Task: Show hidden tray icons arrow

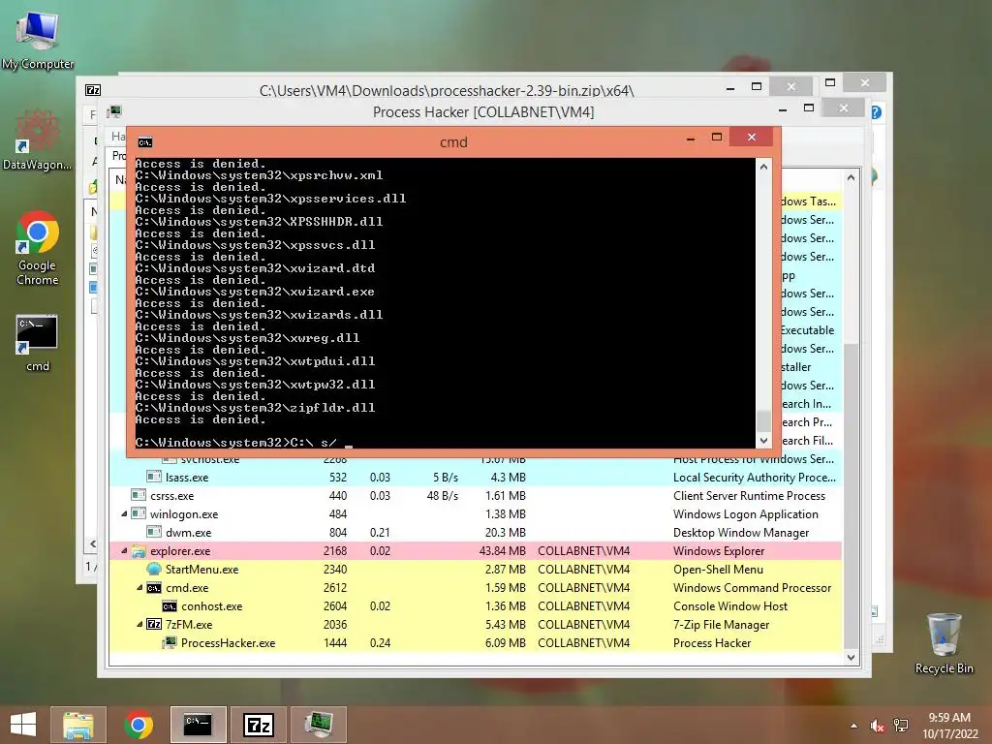Action: pos(854,726)
